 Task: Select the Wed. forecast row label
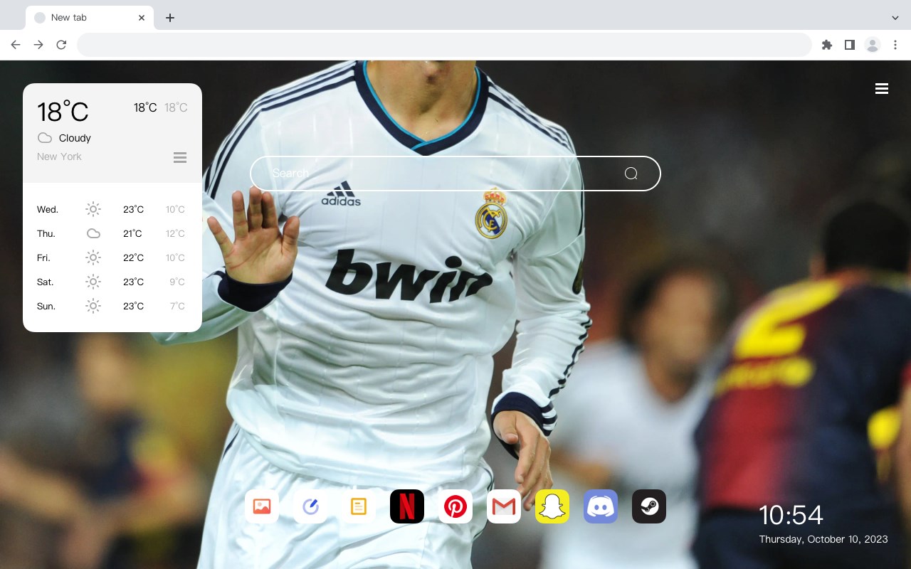pyautogui.click(x=48, y=209)
